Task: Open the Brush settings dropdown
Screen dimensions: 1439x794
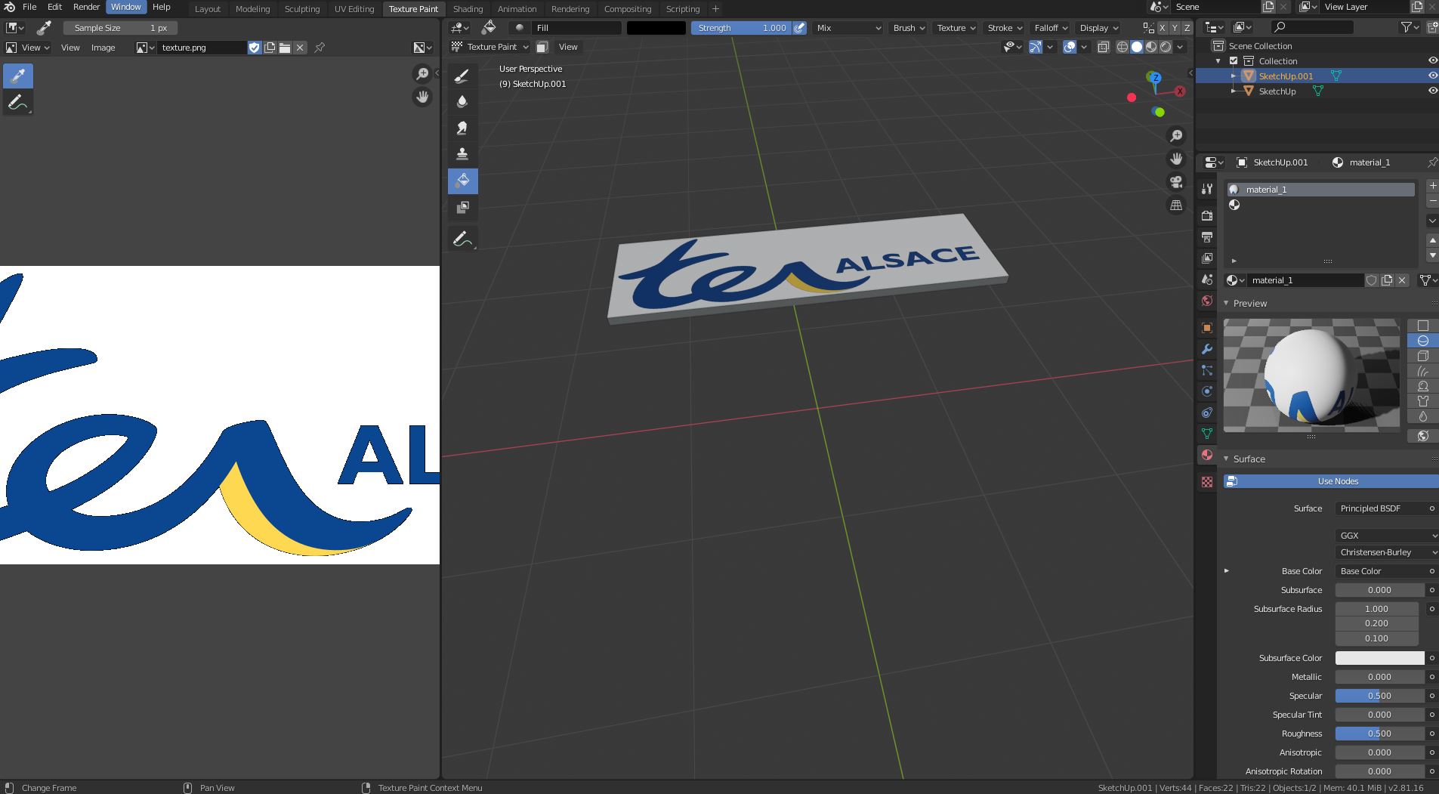Action: [909, 28]
